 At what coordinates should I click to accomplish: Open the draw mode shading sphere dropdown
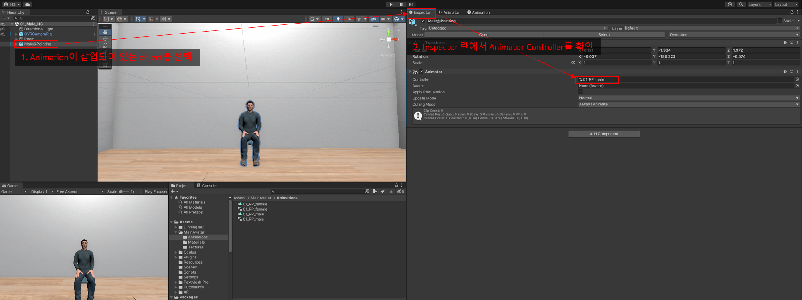[x=314, y=19]
